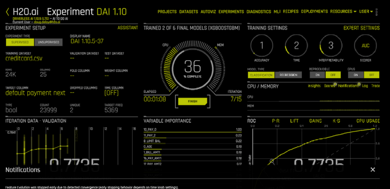Open the User dropdown menu

366,12
